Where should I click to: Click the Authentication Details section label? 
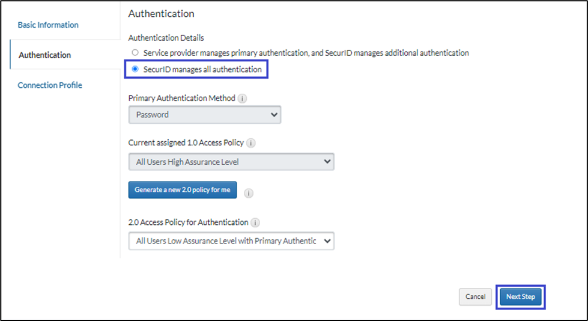pos(166,38)
